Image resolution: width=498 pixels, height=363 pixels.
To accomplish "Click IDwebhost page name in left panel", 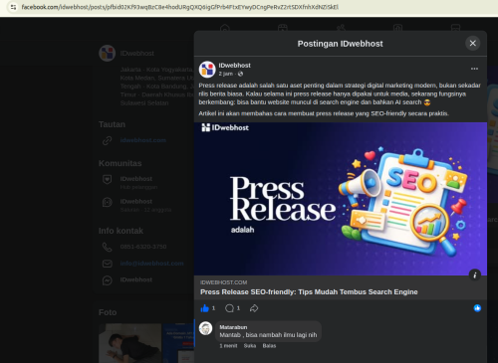I will point(136,54).
